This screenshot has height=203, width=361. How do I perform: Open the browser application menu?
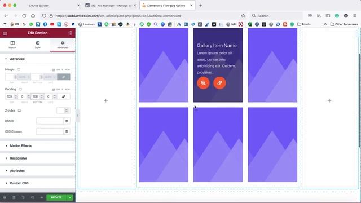click(355, 16)
